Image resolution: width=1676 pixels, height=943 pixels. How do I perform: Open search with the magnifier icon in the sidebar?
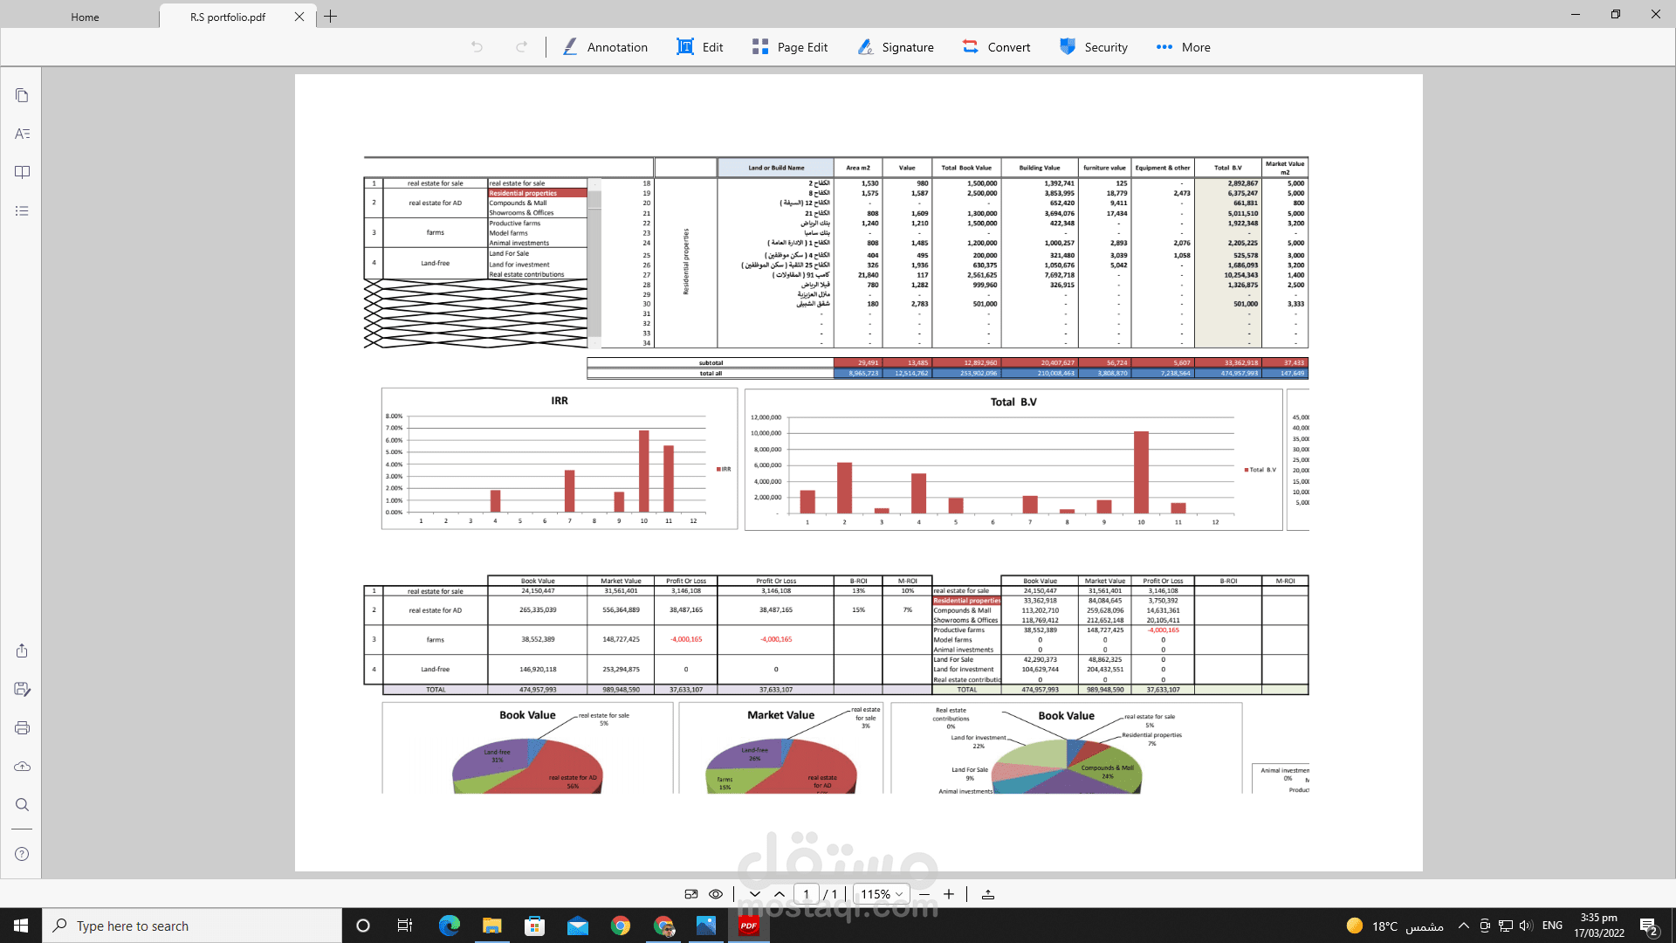click(x=22, y=804)
